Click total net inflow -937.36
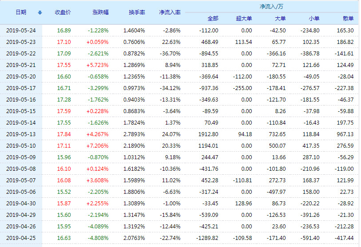361x247 pixels. pyautogui.click(x=209, y=88)
